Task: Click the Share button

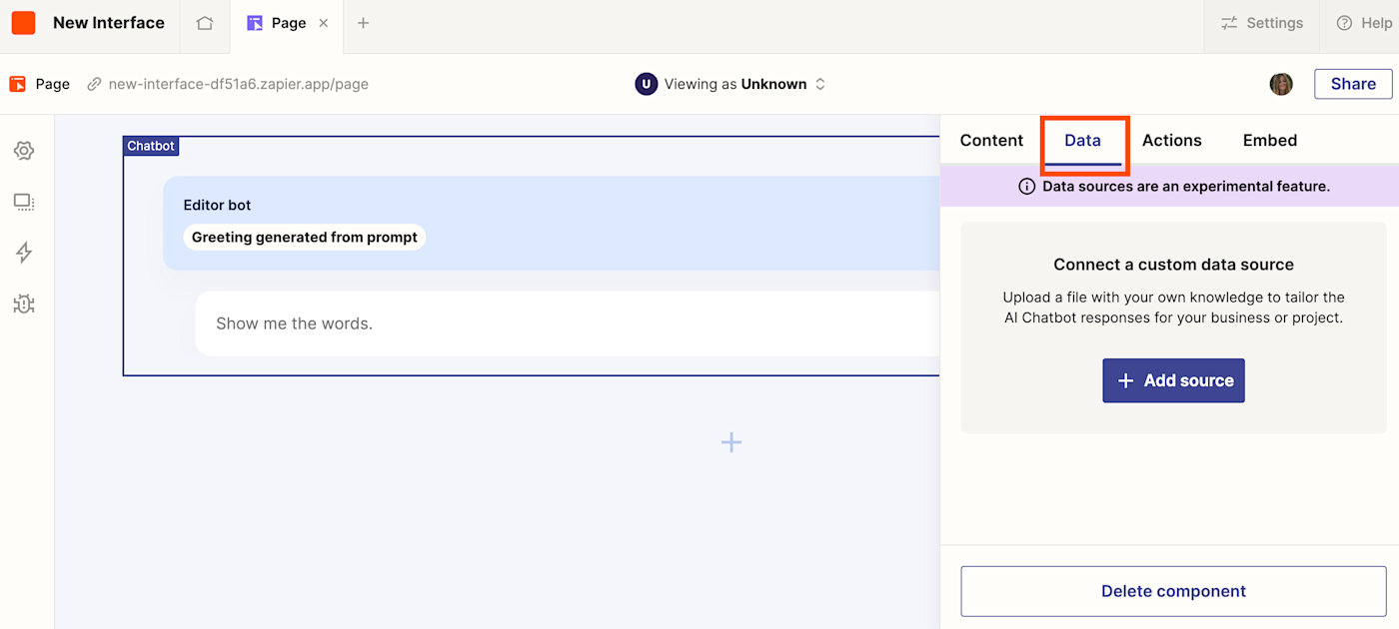Action: click(1352, 84)
